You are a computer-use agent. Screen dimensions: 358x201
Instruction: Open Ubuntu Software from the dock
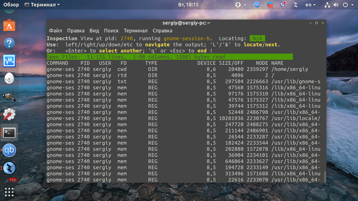coord(9,26)
